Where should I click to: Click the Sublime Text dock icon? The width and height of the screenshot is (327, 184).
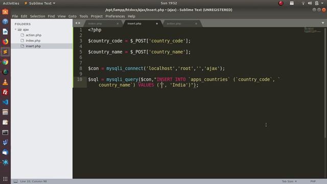(x=5, y=52)
